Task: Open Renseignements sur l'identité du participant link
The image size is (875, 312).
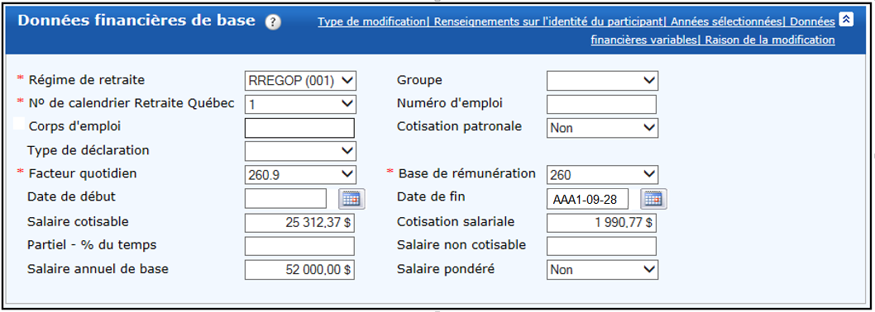Action: tap(548, 21)
